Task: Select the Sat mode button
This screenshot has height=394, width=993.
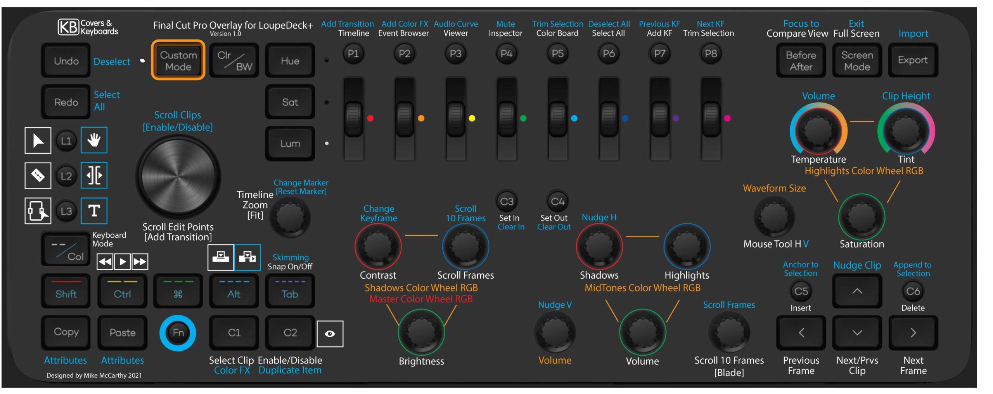Action: pos(290,102)
